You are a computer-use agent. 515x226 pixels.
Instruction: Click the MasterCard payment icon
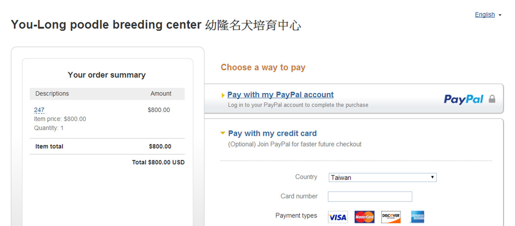(364, 217)
